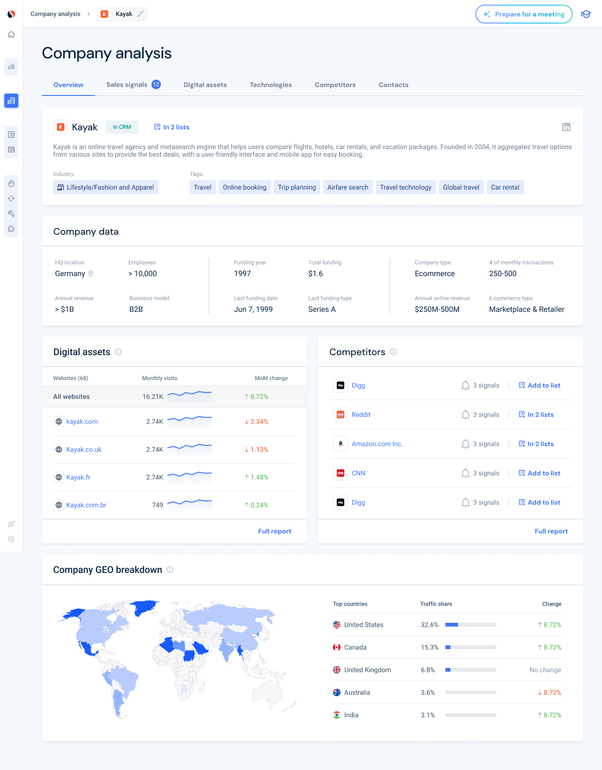The width and height of the screenshot is (602, 770).
Task: Switch to the Digital assets tab
Action: coord(205,85)
